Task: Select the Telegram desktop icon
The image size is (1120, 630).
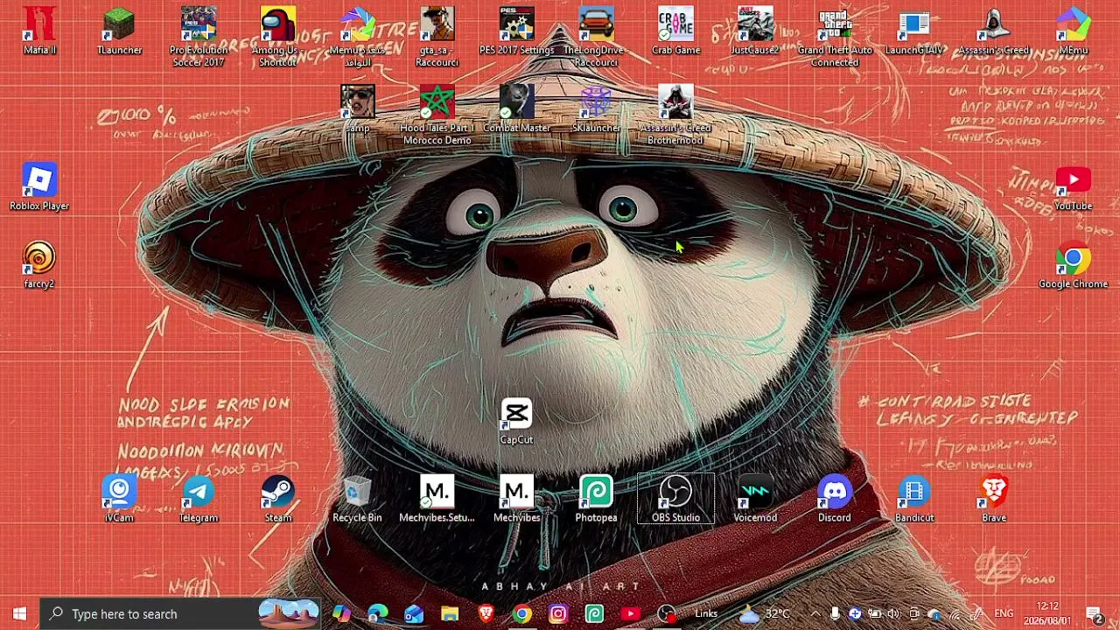Action: pyautogui.click(x=199, y=499)
